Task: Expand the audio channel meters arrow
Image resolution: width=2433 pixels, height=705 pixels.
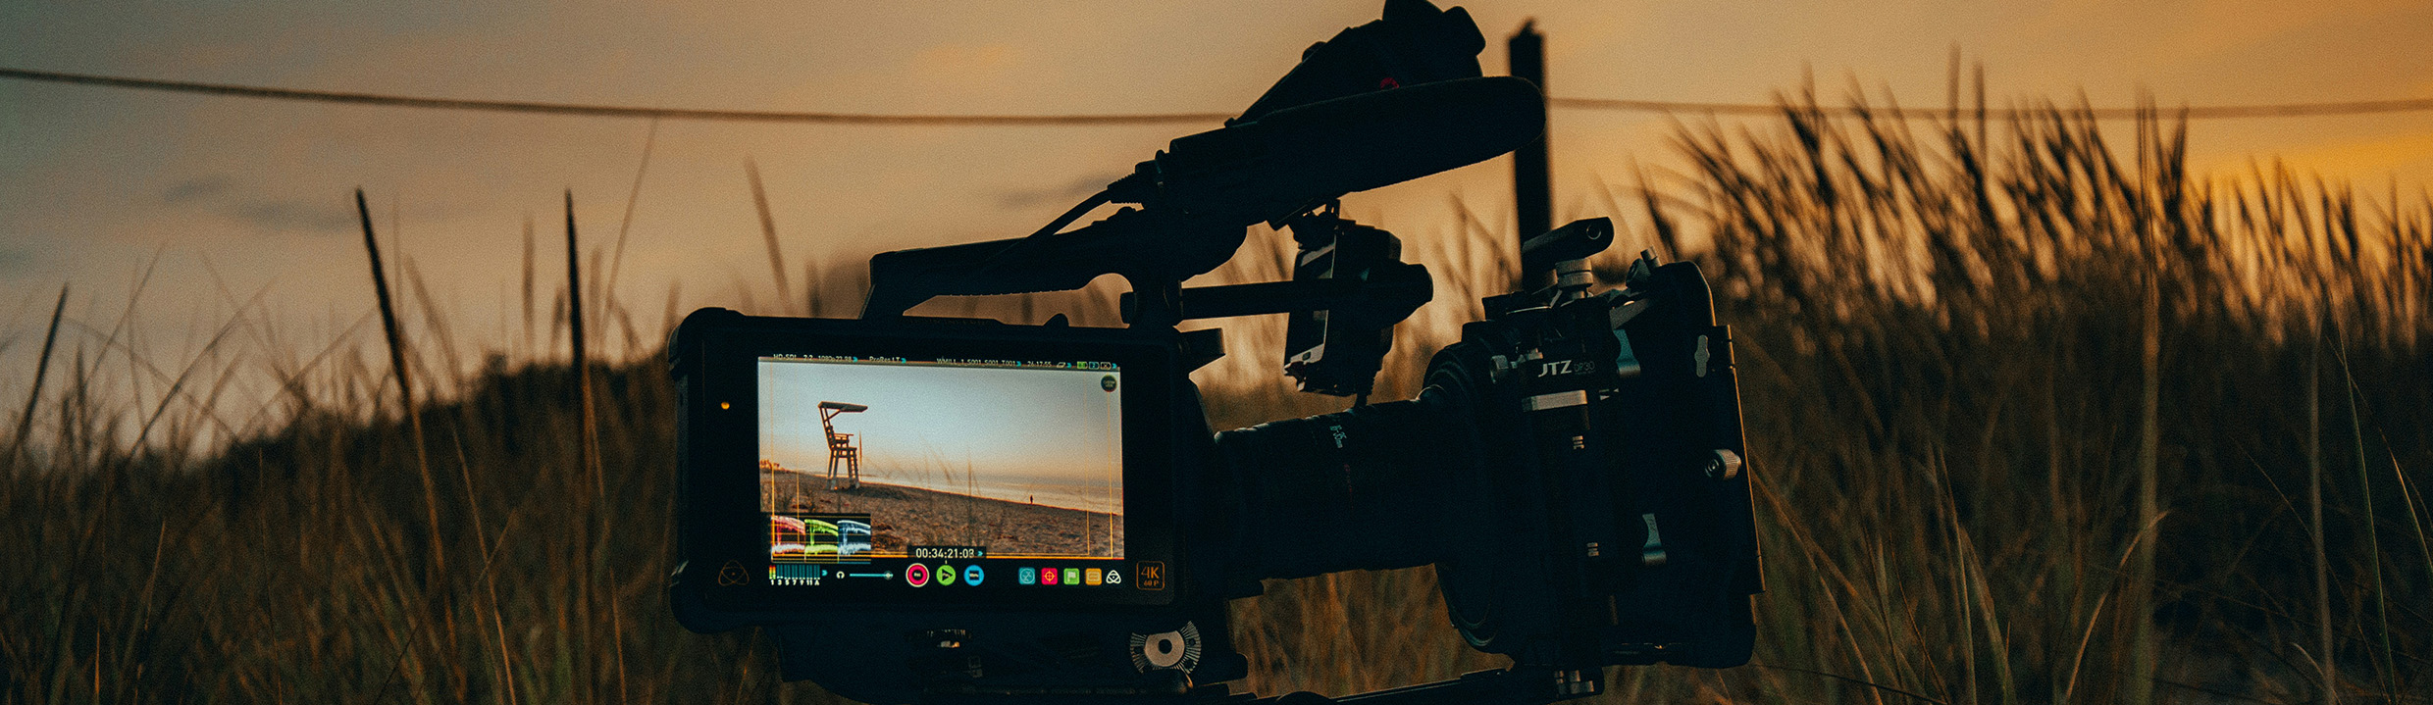Action: pyautogui.click(x=824, y=573)
